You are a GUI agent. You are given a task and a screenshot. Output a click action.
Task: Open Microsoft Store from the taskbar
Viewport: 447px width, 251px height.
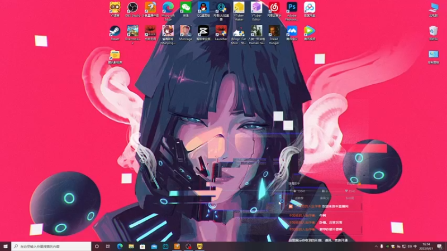pyautogui.click(x=142, y=246)
